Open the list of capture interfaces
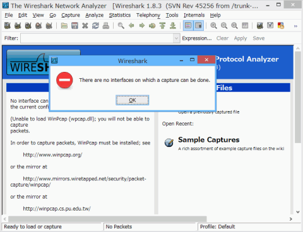This screenshot has height=232, width=303. pyautogui.click(x=8, y=26)
